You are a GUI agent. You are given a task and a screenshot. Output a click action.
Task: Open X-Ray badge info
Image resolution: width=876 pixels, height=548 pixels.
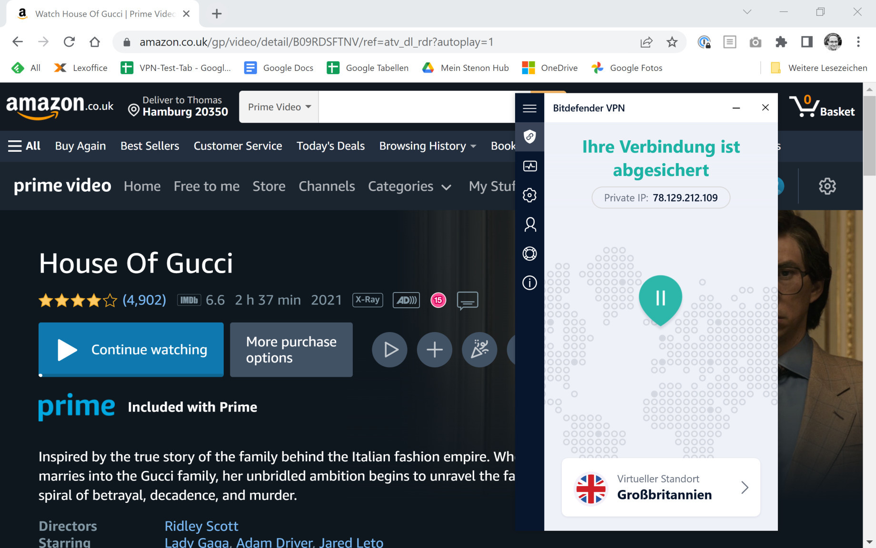[x=368, y=300]
